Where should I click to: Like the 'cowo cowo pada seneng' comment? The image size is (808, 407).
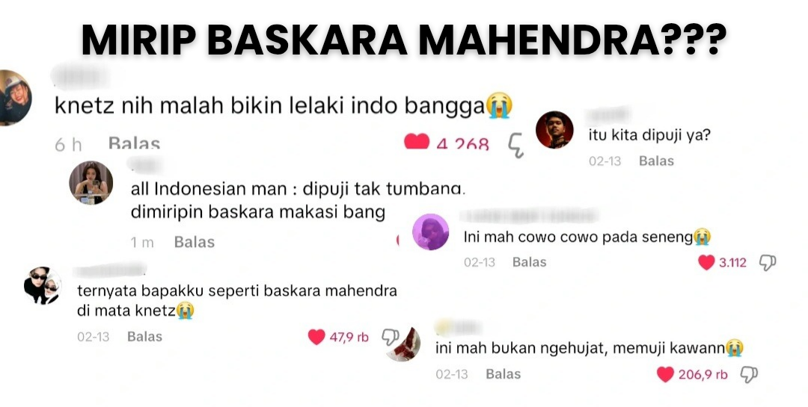(706, 262)
